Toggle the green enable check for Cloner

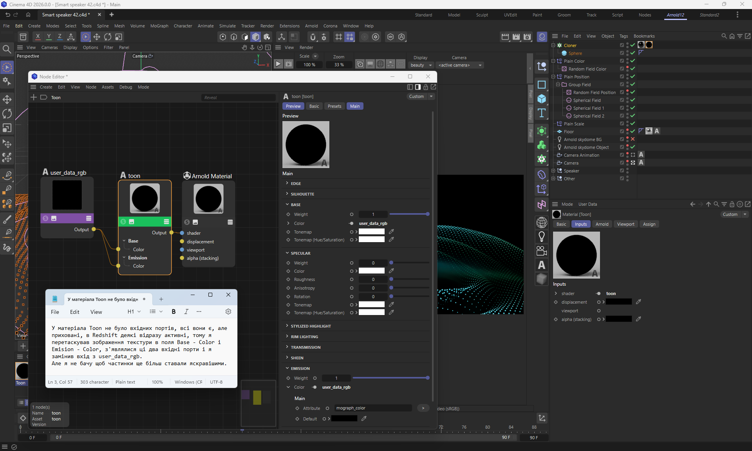(633, 45)
